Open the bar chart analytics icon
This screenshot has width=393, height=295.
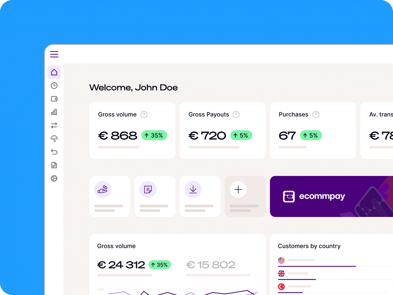tap(54, 112)
